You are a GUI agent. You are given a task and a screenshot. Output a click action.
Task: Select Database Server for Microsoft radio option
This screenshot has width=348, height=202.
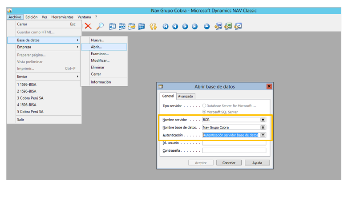[204, 105]
